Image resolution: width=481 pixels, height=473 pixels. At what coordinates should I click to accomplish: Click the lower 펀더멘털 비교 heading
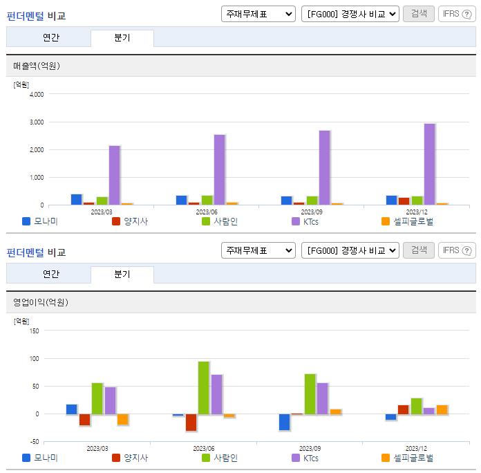pyautogui.click(x=36, y=252)
